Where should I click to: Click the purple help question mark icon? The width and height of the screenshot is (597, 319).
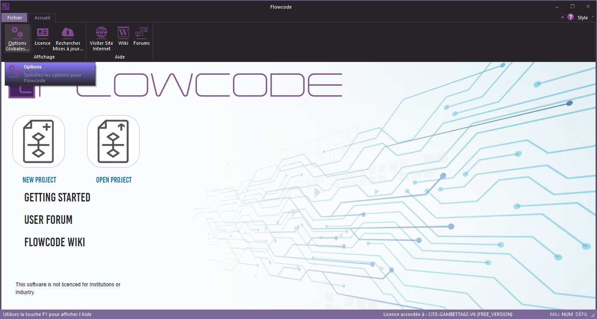pos(571,17)
